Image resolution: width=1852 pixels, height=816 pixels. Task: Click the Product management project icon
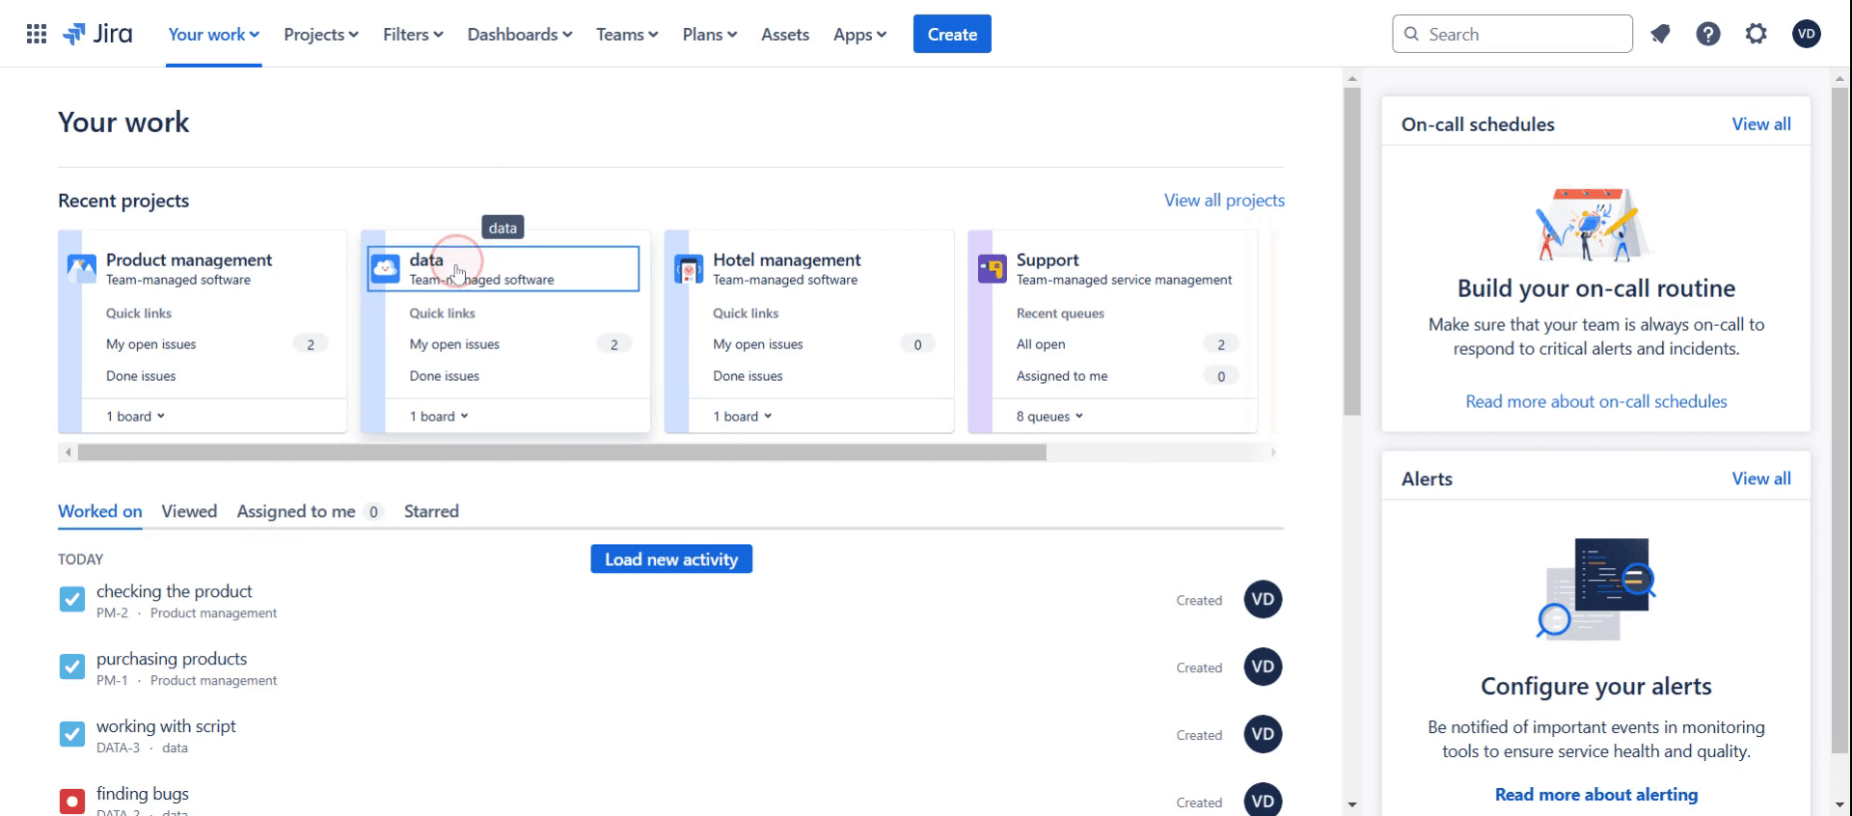pyautogui.click(x=82, y=268)
